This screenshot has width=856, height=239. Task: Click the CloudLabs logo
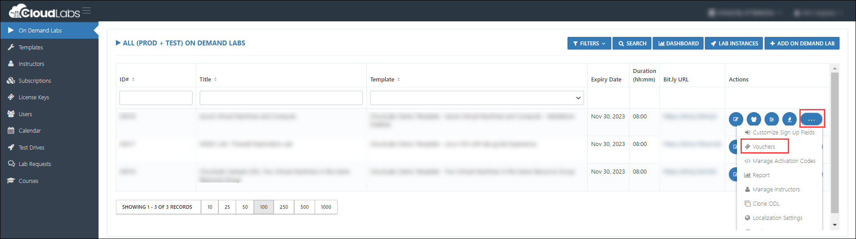(x=44, y=11)
